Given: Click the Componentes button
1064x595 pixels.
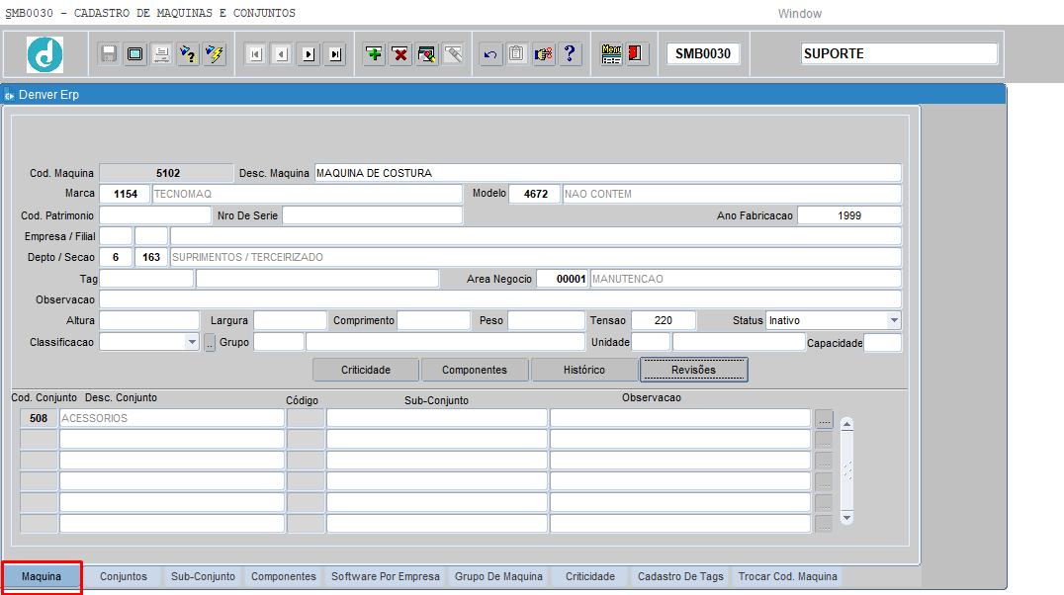Looking at the screenshot, I should pyautogui.click(x=475, y=370).
